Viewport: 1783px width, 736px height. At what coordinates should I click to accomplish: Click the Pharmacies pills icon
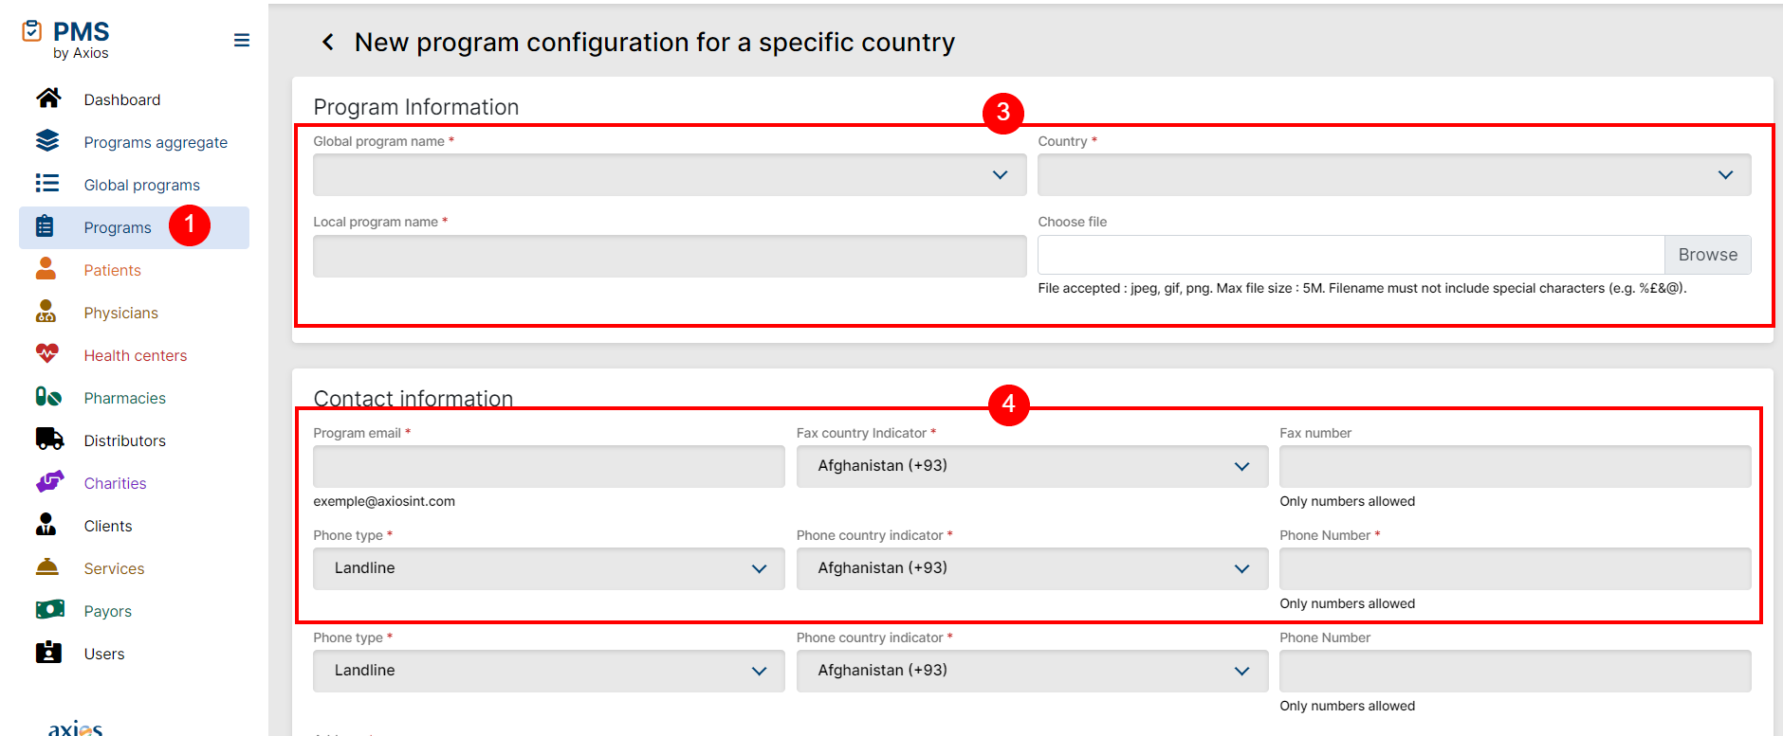click(x=48, y=397)
